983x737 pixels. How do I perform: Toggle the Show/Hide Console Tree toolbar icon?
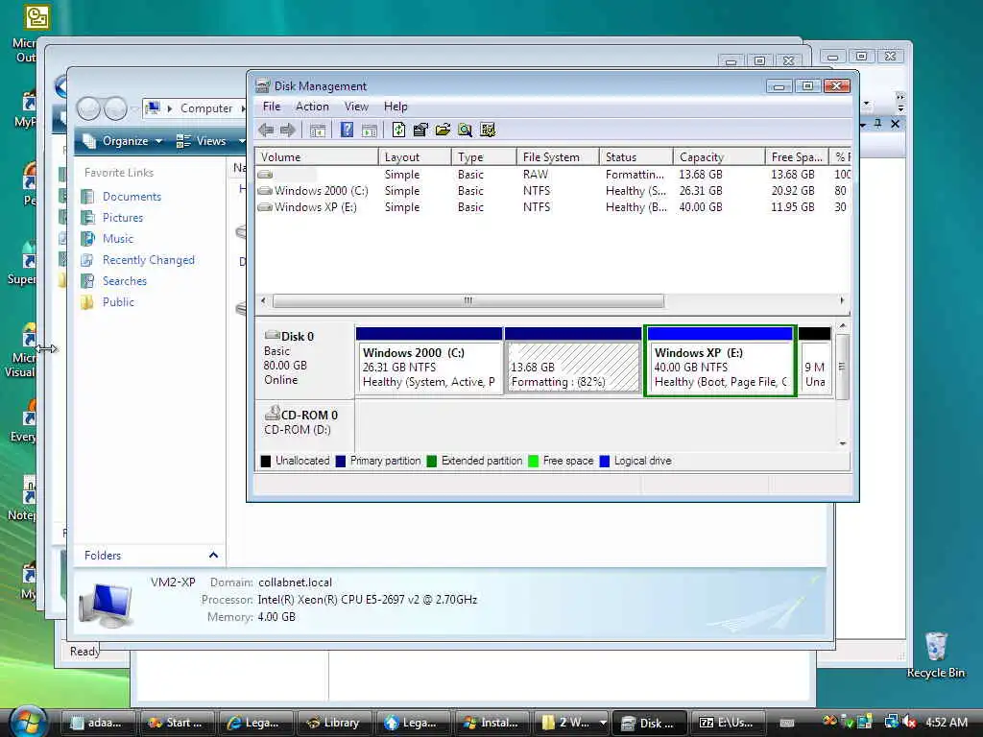click(x=318, y=131)
